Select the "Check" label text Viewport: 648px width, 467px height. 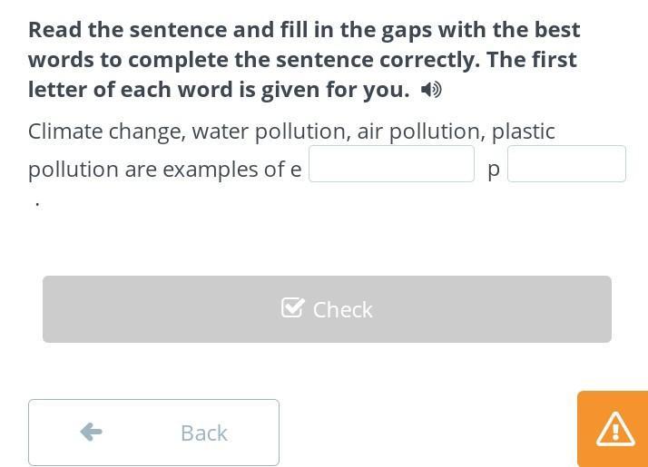click(342, 310)
